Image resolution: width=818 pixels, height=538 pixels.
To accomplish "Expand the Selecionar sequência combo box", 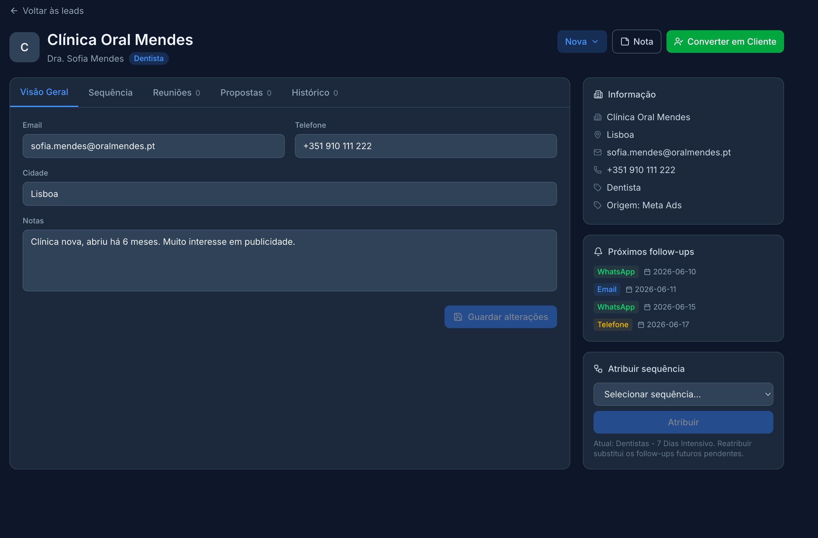I will [683, 394].
